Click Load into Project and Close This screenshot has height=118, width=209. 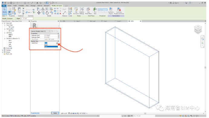(x=119, y=11)
